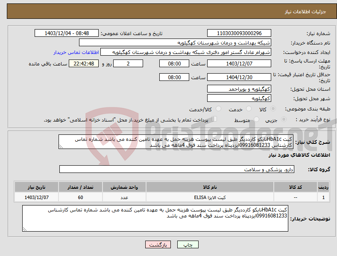Open the اطلاعات تماس خریدار link

[x=76, y=52]
